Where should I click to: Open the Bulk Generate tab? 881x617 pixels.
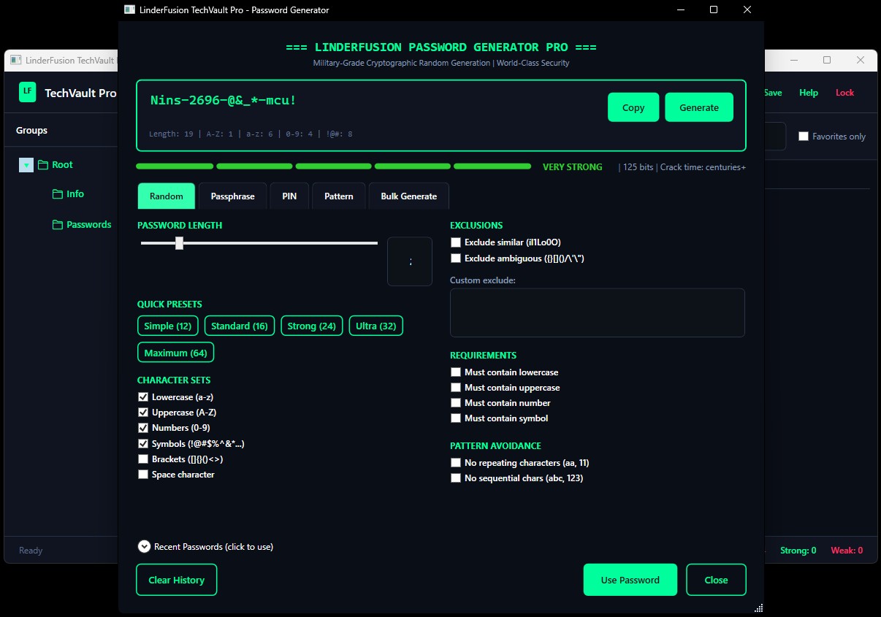tap(408, 196)
